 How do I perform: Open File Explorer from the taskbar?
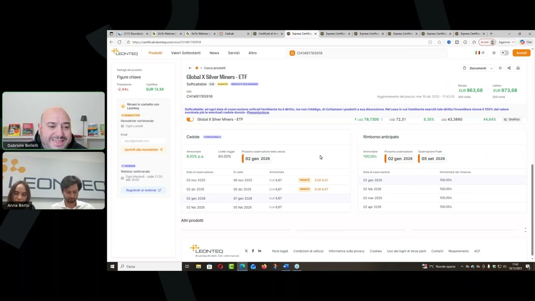pos(199,266)
